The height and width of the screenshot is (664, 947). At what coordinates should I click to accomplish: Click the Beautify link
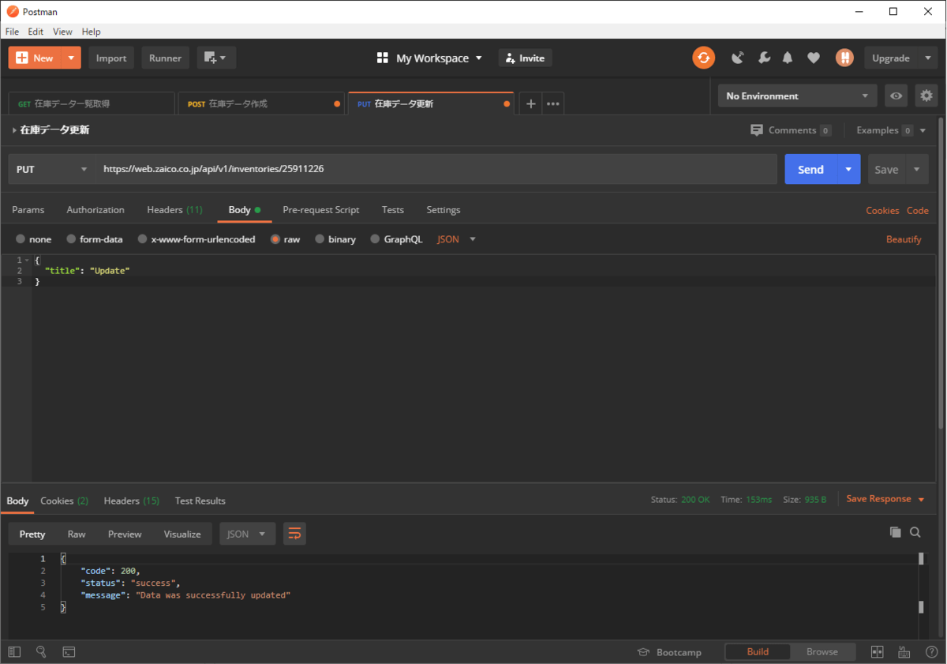904,239
